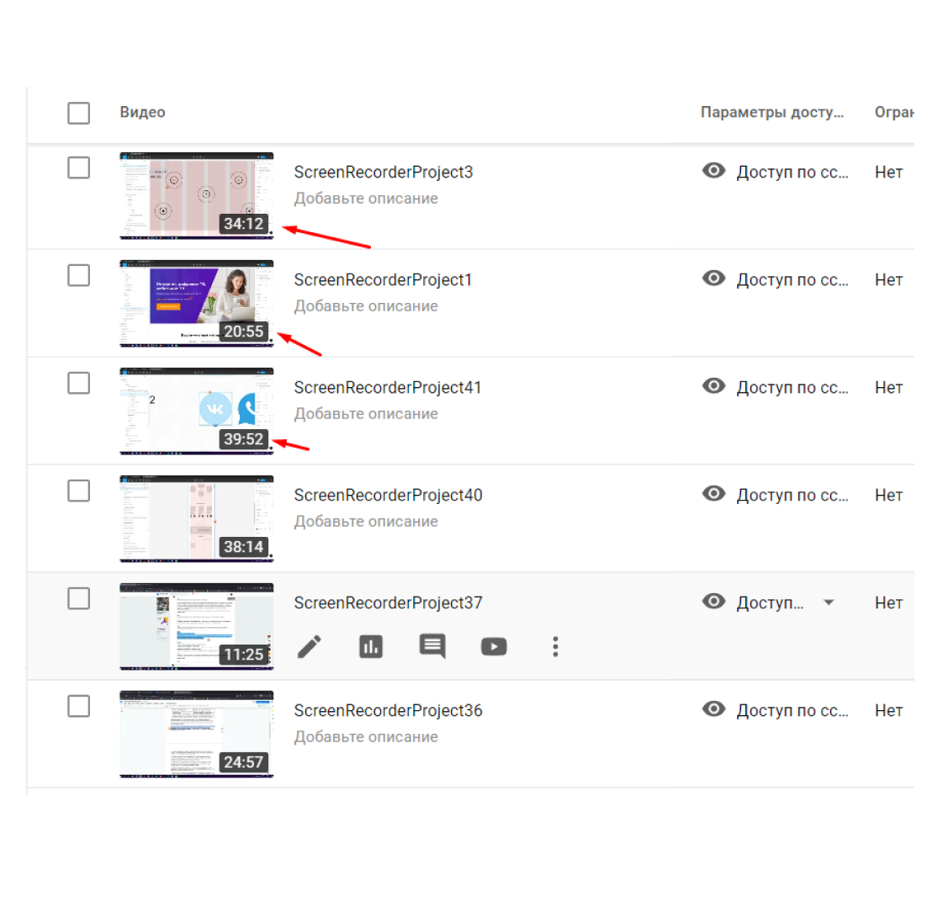Click the Параметры доступа column header

771,113
